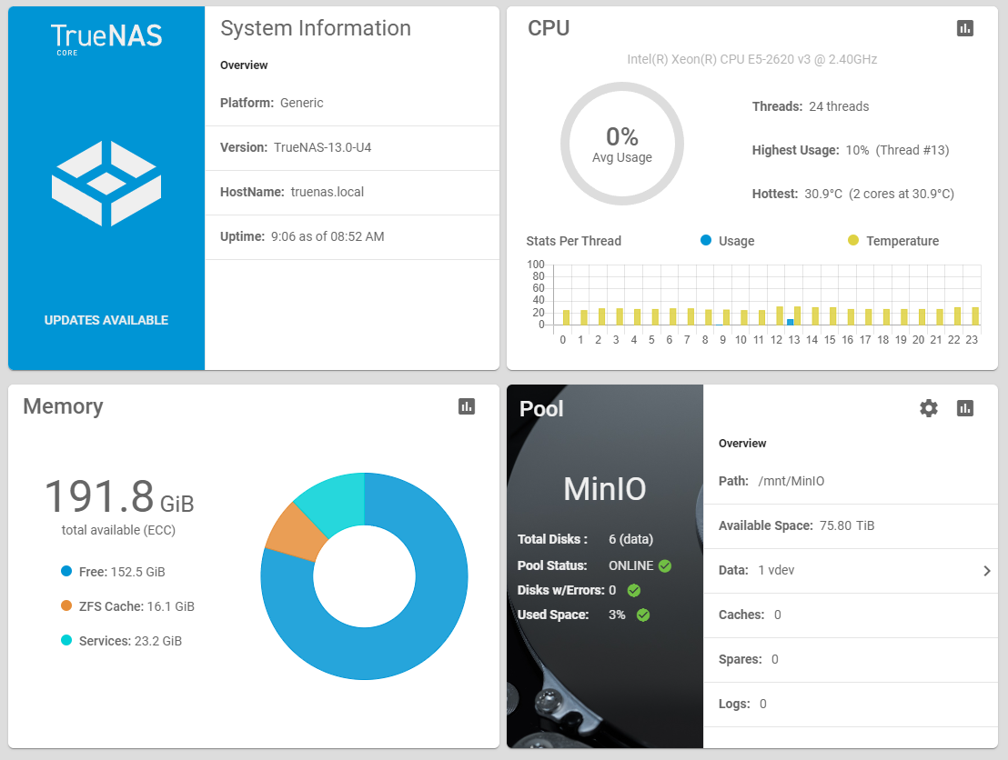
Task: Click Stats Per Thread label
Action: click(x=573, y=241)
